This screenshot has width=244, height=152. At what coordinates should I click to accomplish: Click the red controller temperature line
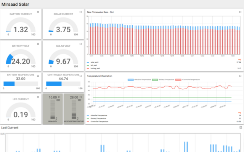click(x=162, y=87)
